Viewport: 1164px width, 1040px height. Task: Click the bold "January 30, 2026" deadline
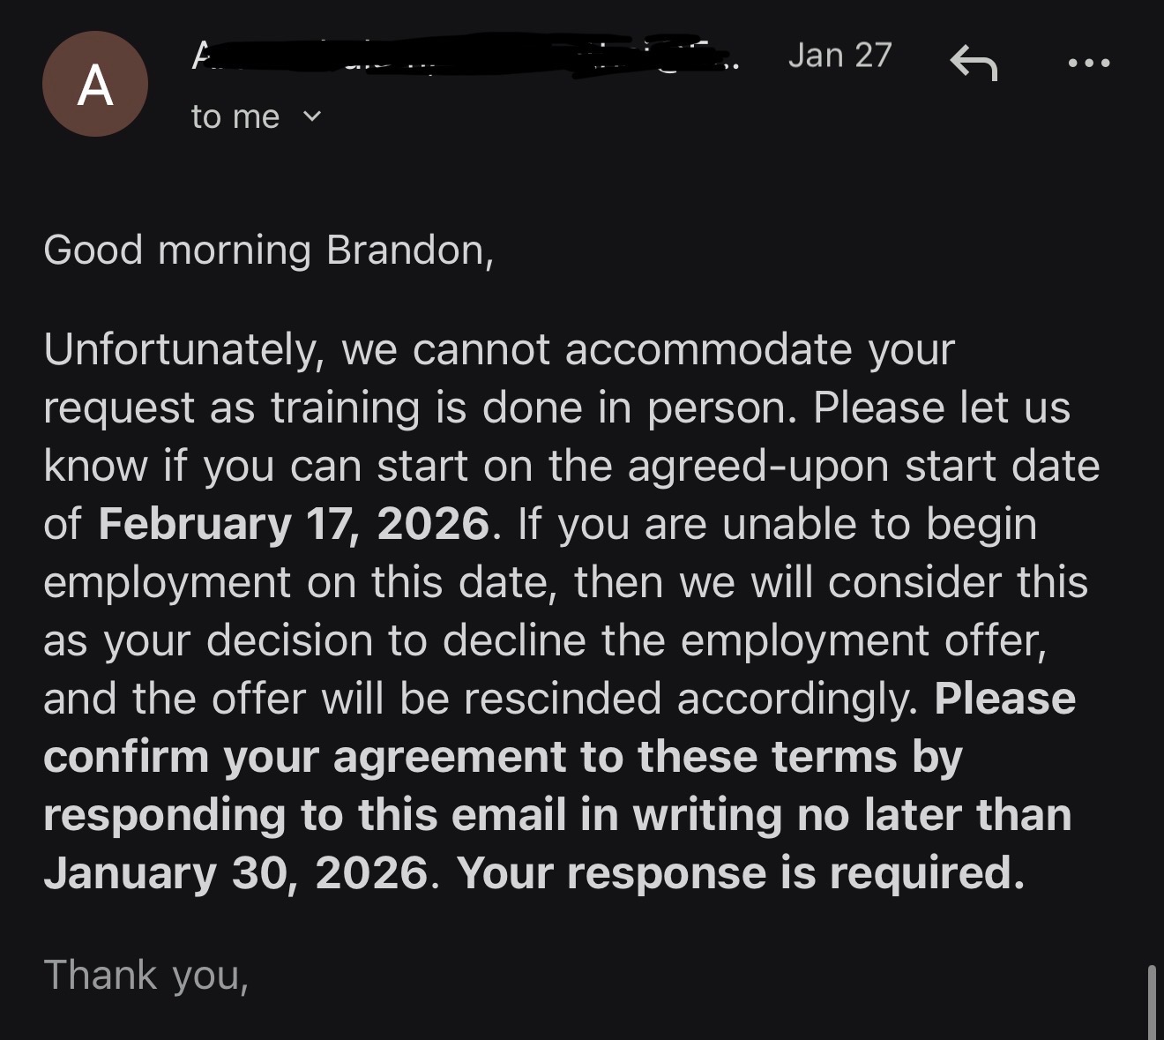click(235, 873)
